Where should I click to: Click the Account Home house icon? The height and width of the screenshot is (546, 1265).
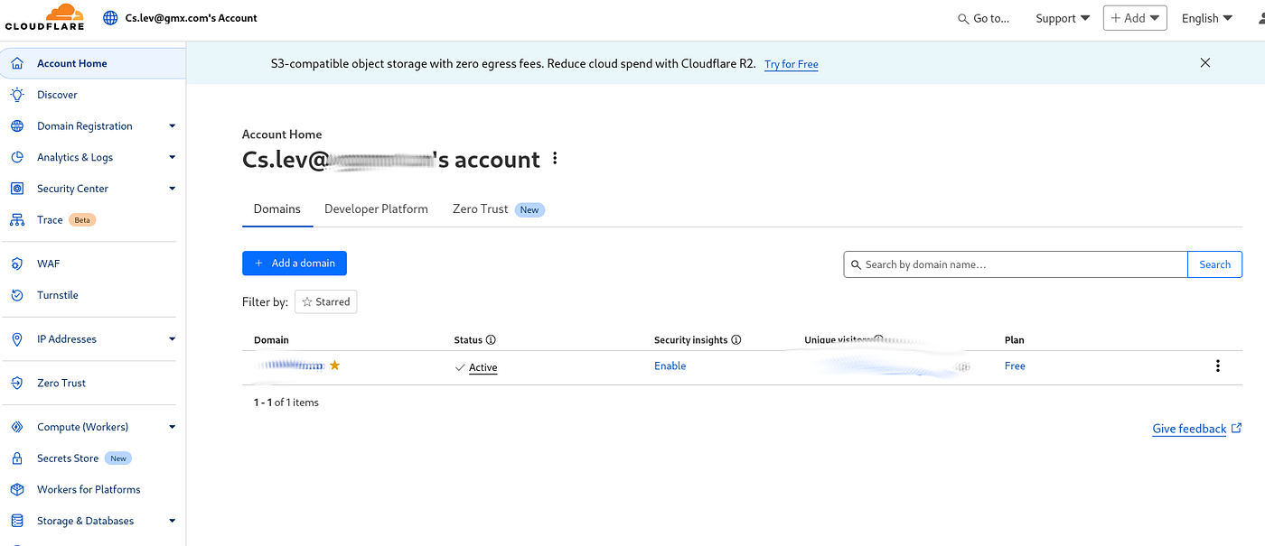[x=17, y=64]
